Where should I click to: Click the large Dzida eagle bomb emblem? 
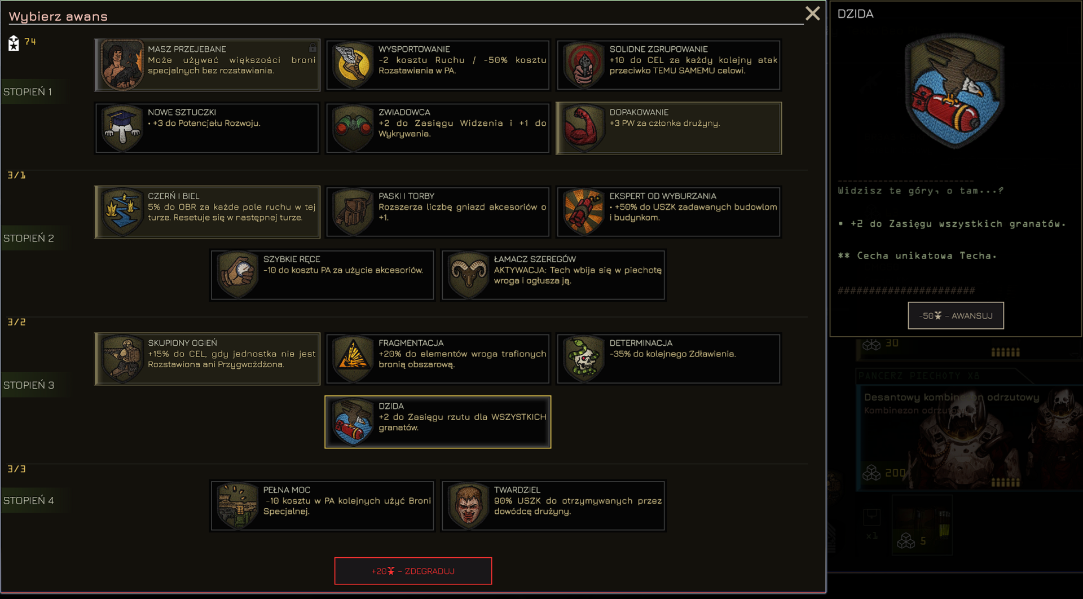(955, 90)
